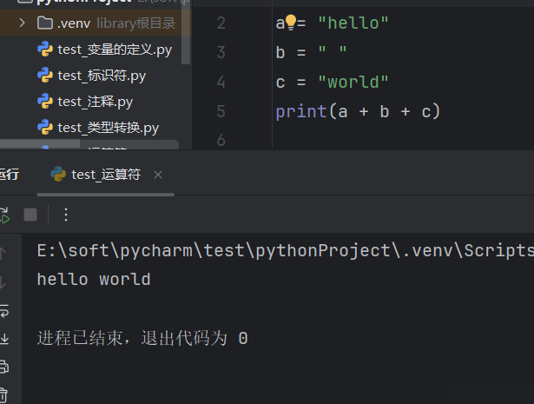Rerun the test_运算符 script

click(3, 215)
